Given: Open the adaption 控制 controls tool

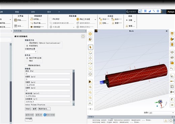Looking at the screenshot, I should 104,23.
